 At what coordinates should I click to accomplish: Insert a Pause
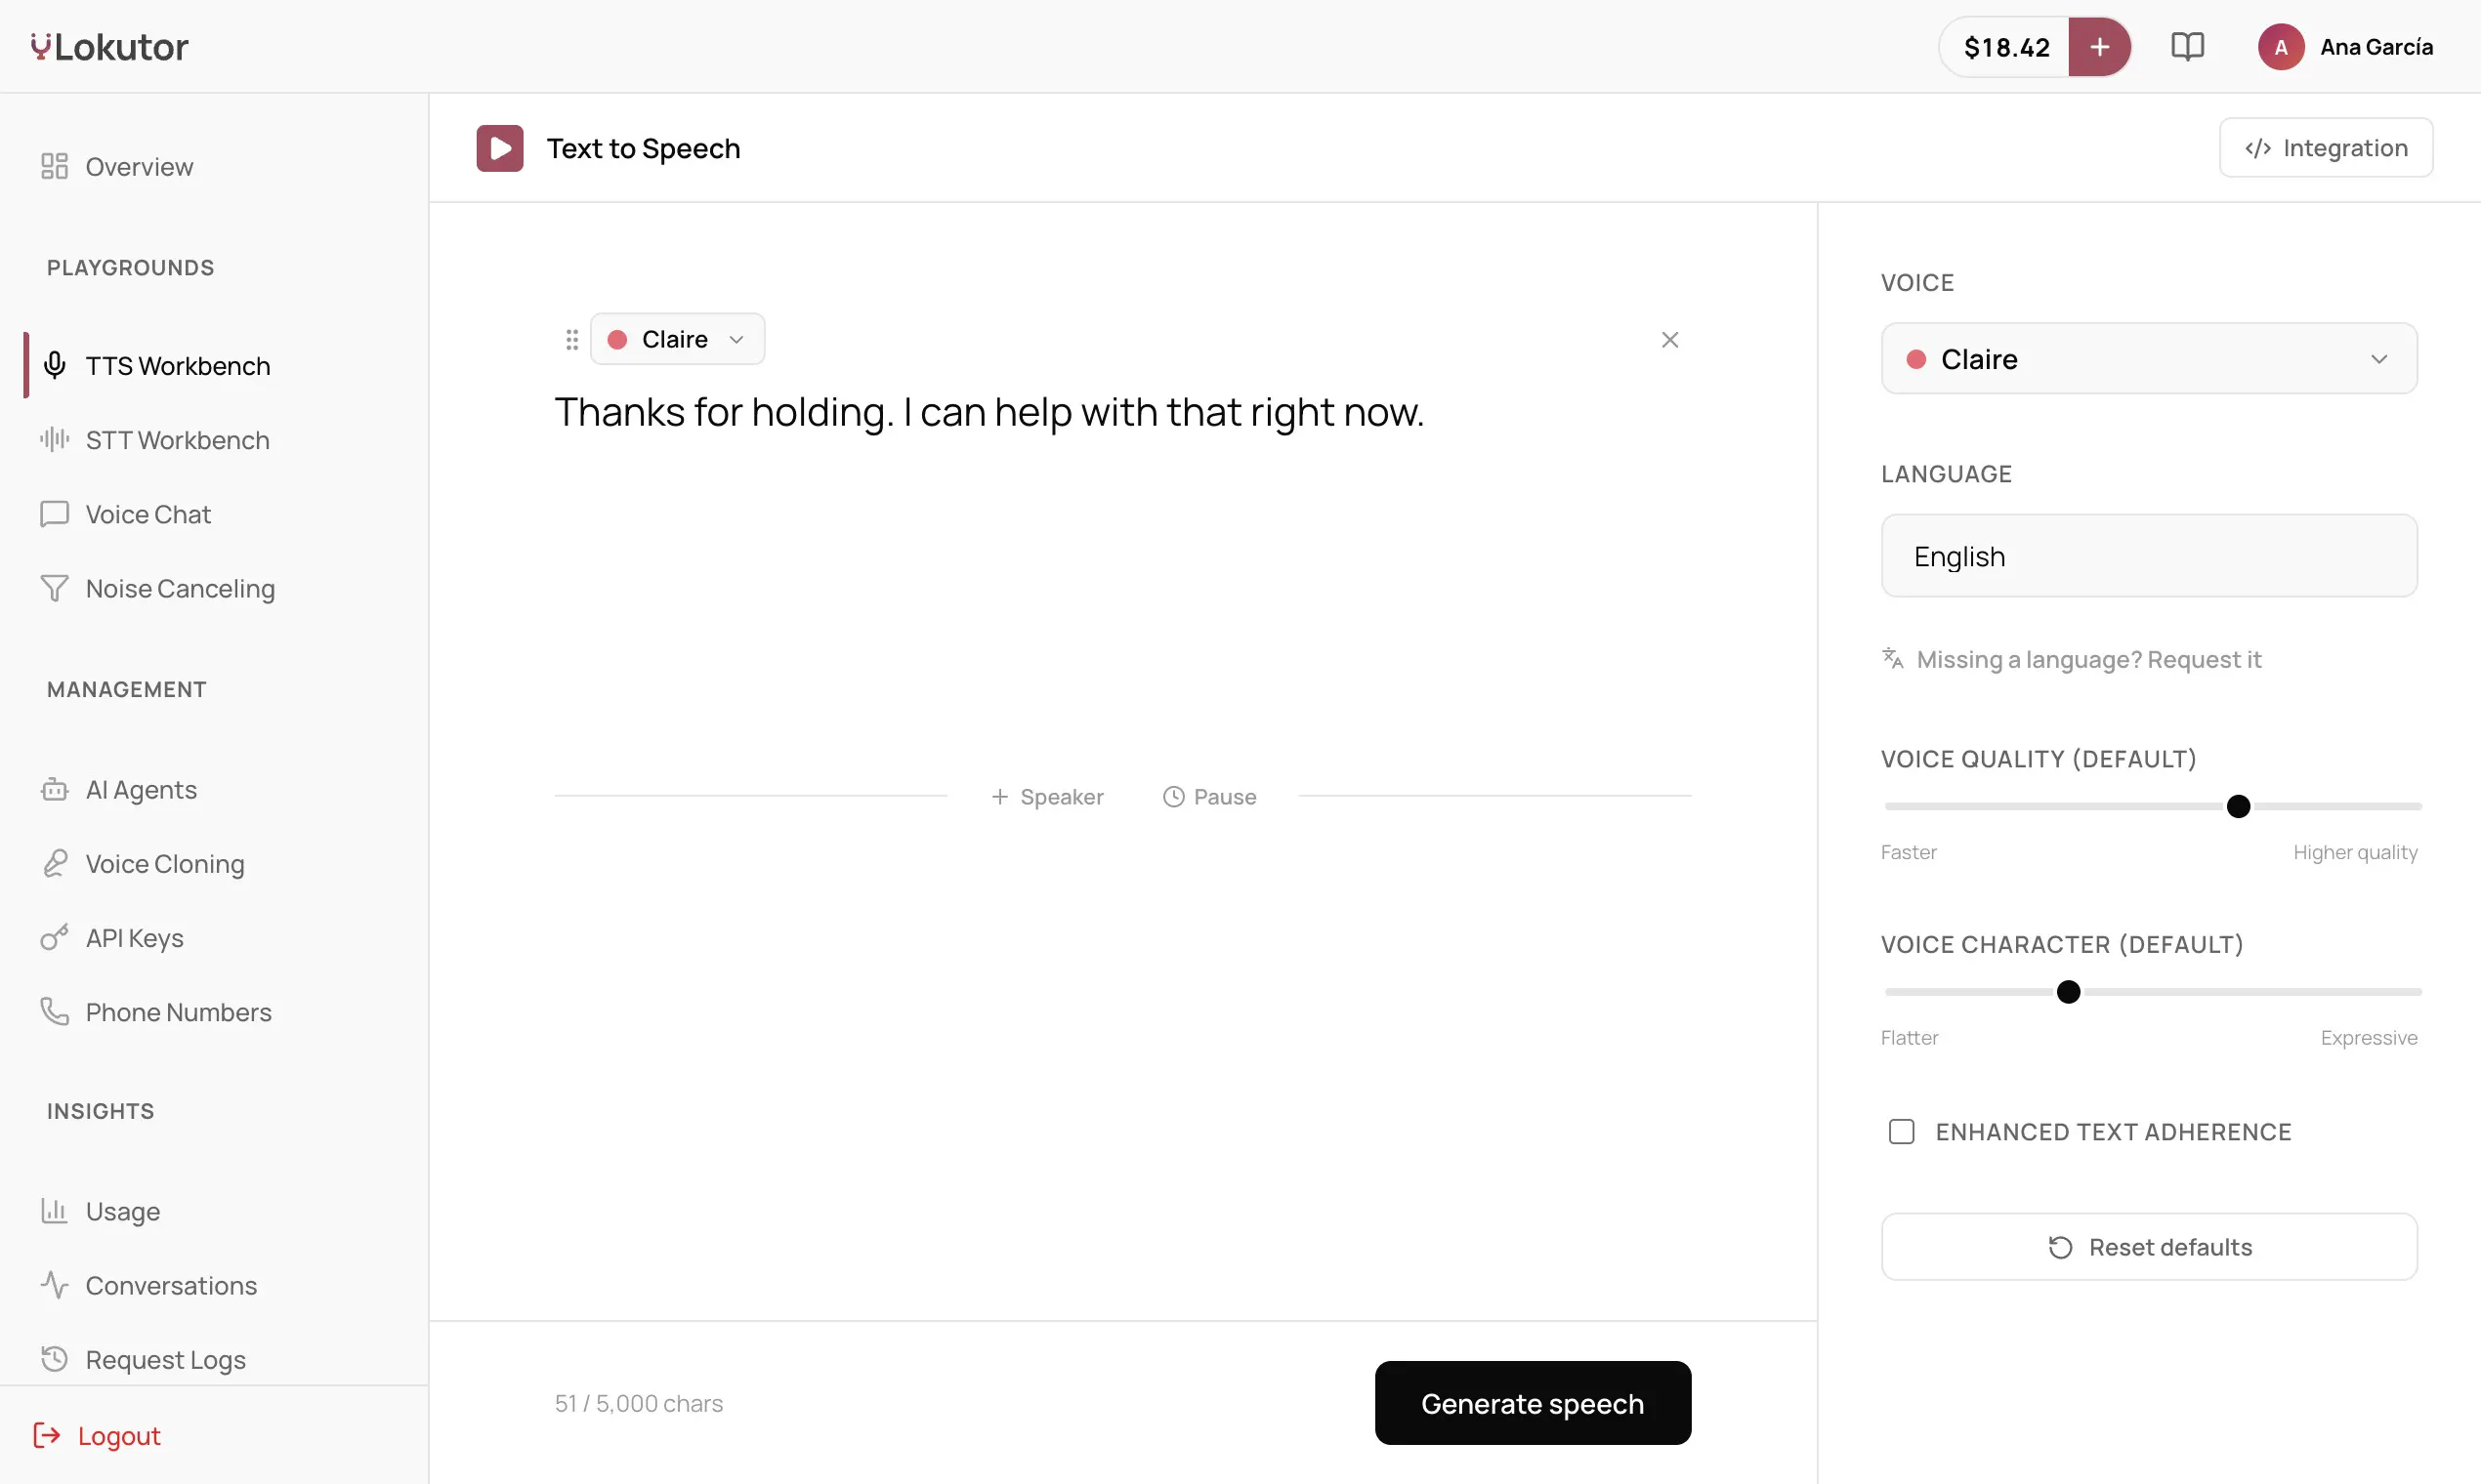tap(1209, 797)
